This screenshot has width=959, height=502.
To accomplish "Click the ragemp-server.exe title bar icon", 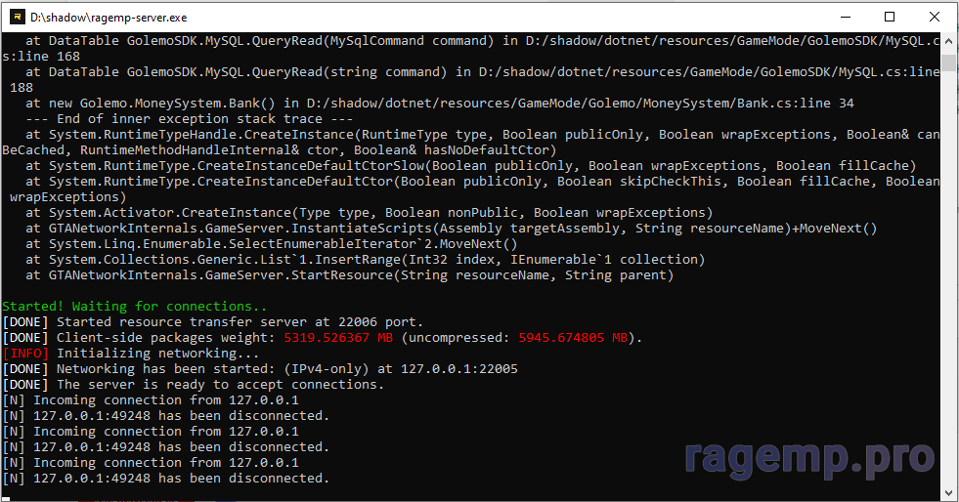I will (x=16, y=17).
